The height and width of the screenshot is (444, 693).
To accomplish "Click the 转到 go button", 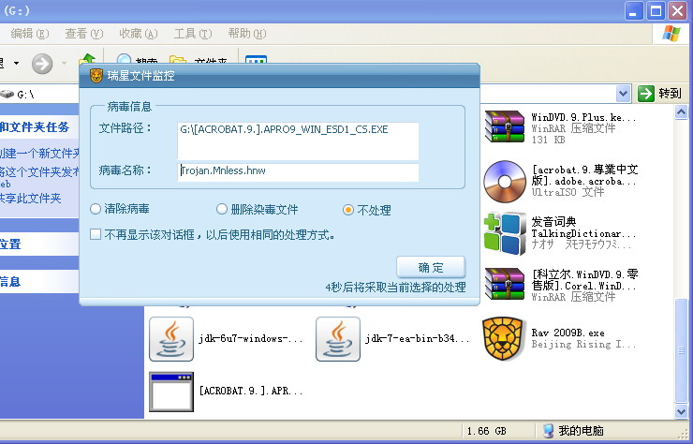I will click(x=659, y=94).
